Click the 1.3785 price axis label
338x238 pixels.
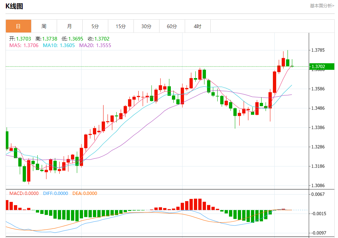pyautogui.click(x=318, y=50)
